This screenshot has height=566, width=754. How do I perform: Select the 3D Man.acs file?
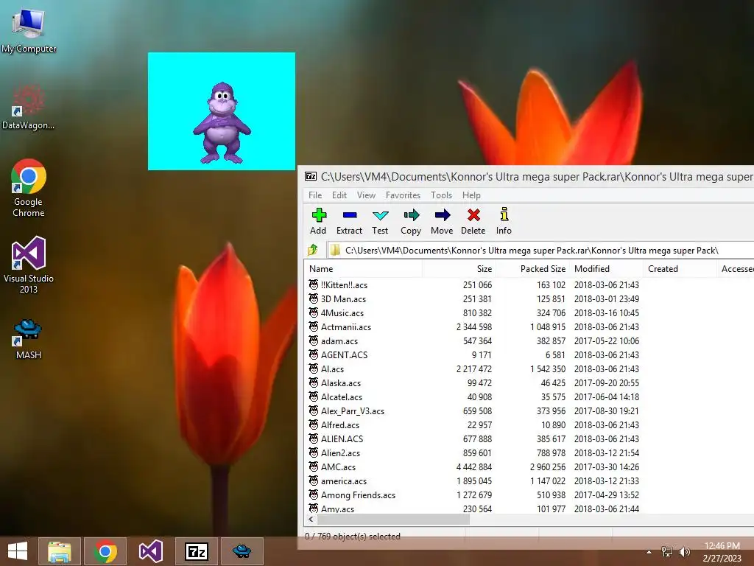click(343, 299)
